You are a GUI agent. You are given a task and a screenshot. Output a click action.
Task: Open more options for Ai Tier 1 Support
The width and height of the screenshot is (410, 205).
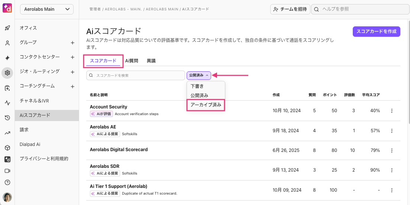[392, 190]
